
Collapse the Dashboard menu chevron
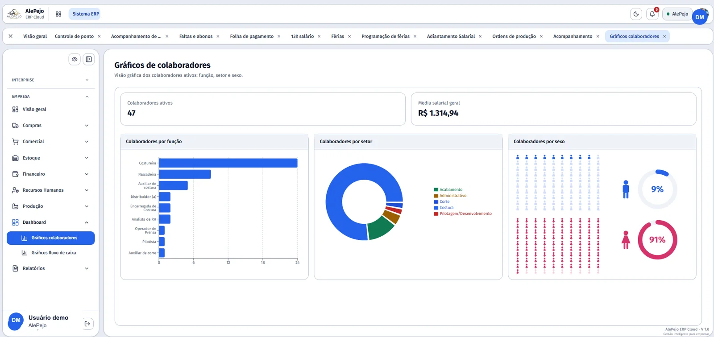tap(87, 222)
